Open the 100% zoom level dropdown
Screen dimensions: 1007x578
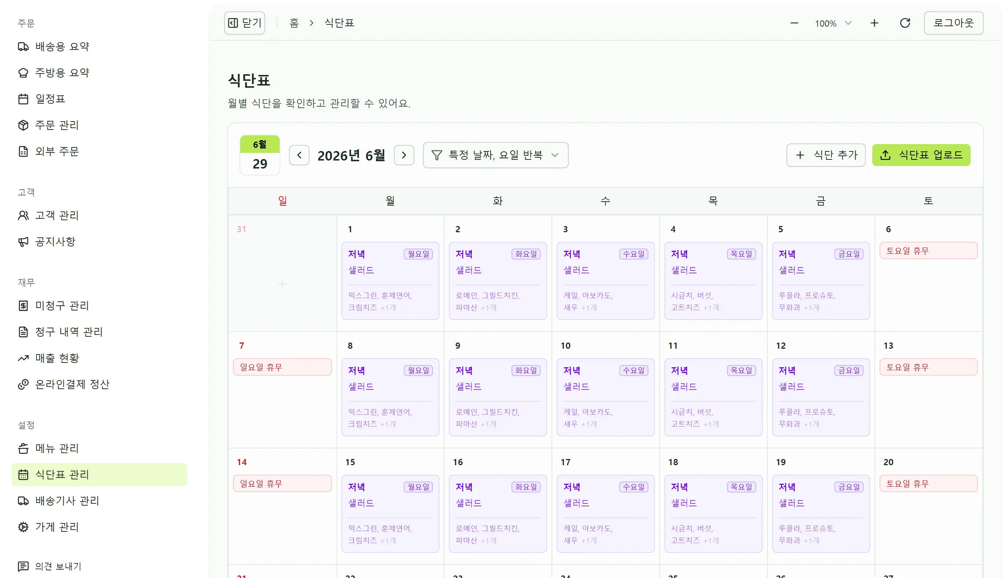click(x=833, y=23)
